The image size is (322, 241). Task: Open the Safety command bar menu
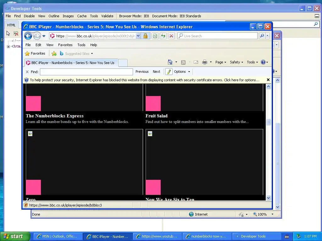(x=236, y=62)
